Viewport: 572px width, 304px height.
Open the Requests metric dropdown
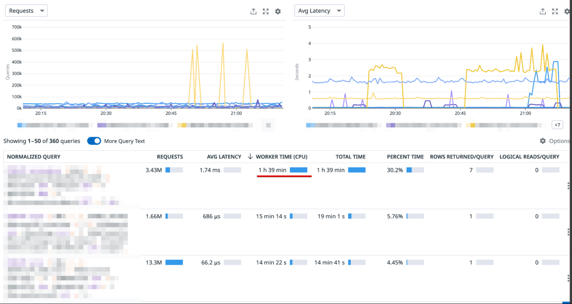tap(26, 10)
